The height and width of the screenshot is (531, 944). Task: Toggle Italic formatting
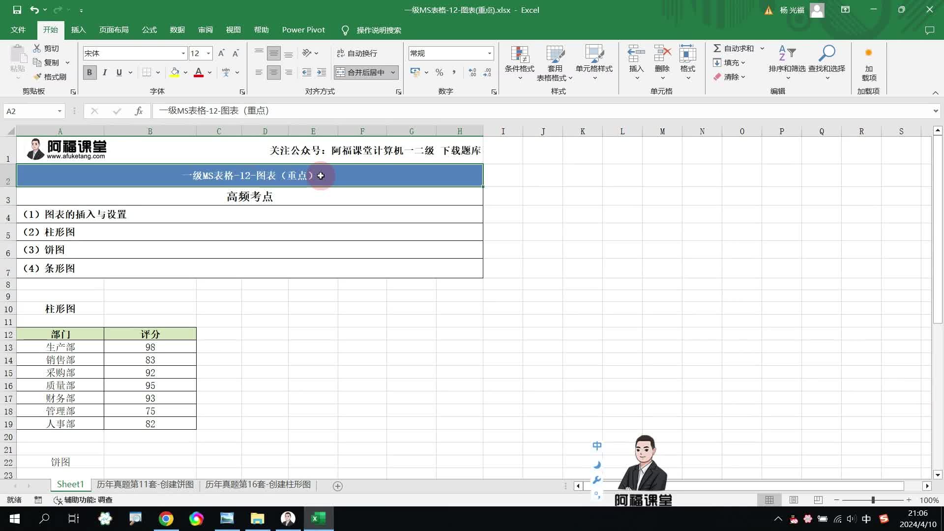tap(104, 72)
